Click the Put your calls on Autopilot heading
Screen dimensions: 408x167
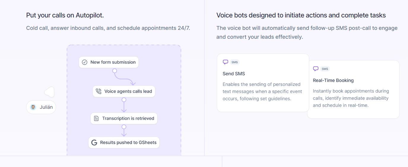click(x=65, y=15)
